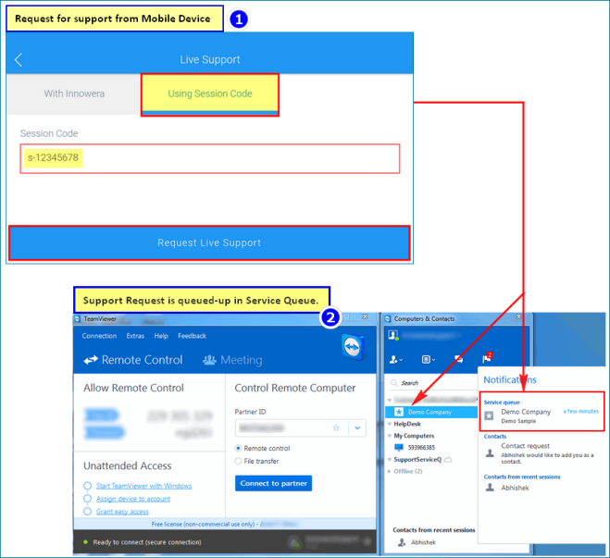610x558 pixels.
Task: Select the Using Session Code tab
Action: (x=210, y=94)
